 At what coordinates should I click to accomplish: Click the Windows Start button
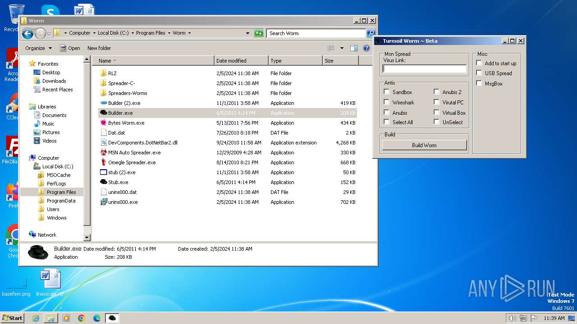[13, 318]
